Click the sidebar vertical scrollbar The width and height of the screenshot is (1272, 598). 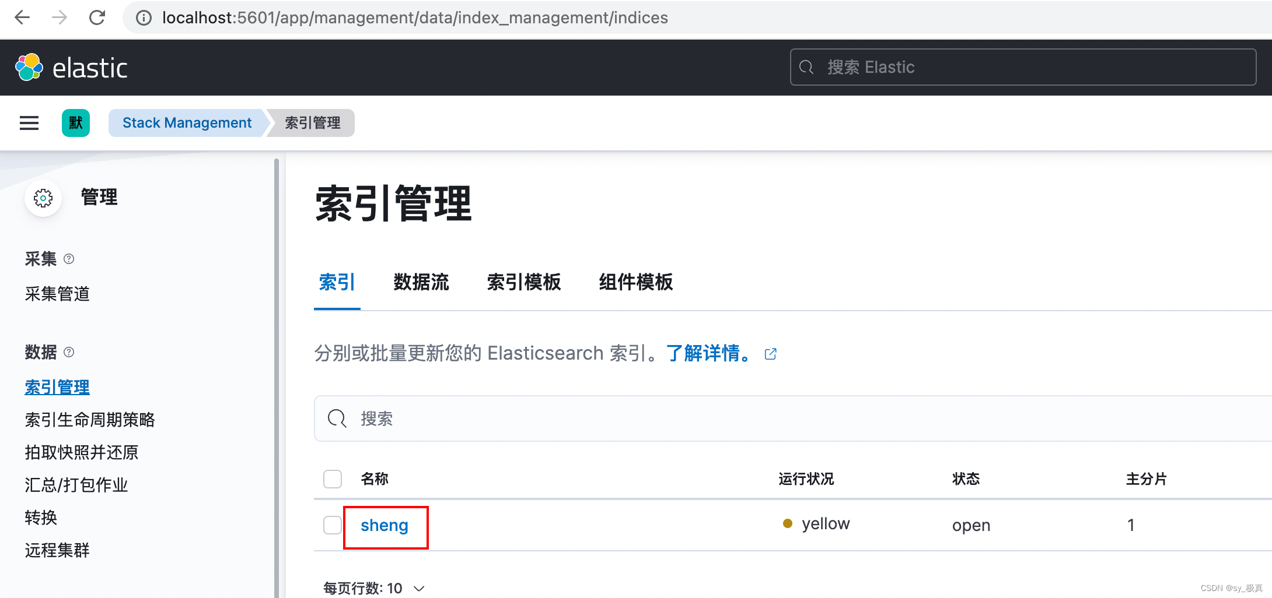[277, 378]
